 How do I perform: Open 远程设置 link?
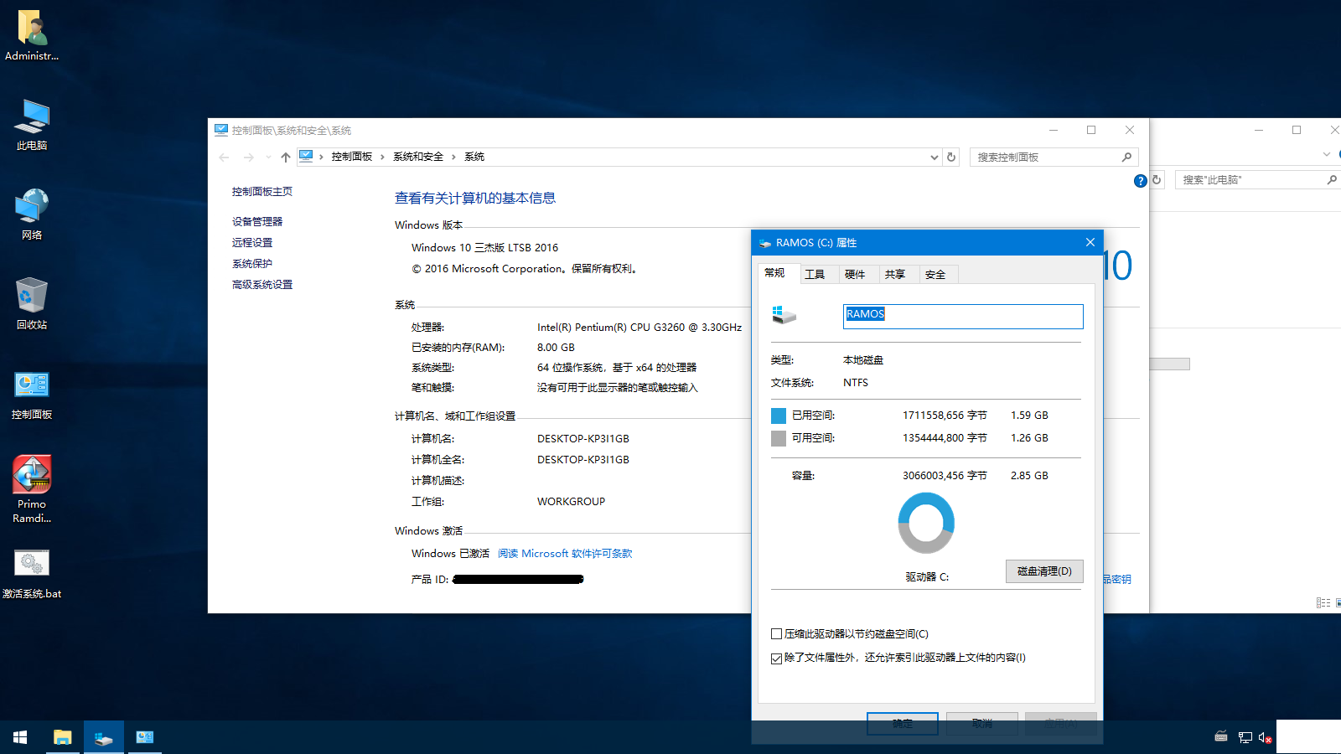pyautogui.click(x=252, y=243)
